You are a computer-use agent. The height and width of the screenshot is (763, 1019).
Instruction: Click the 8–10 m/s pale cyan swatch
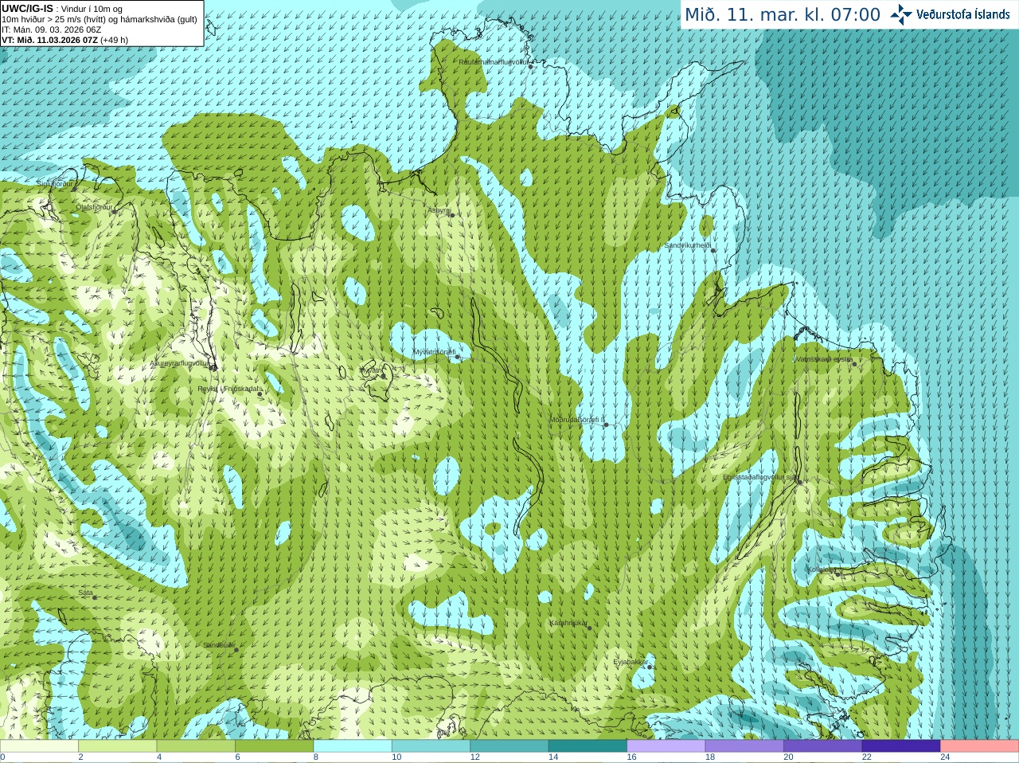[x=353, y=746]
